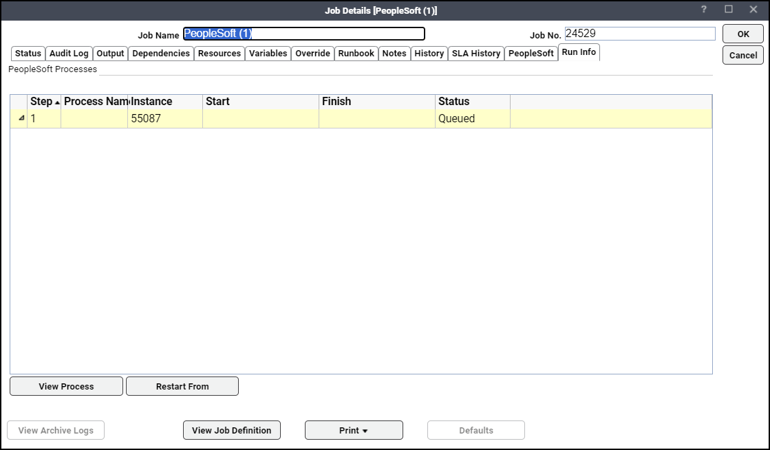770x450 pixels.
Task: Switch to the SLA History tab
Action: [476, 54]
